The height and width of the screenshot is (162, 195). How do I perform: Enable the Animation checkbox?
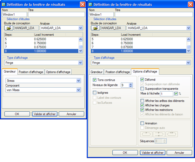click(142, 123)
